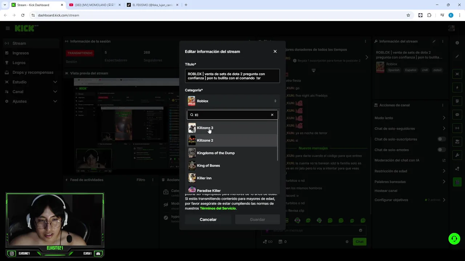Viewport: 465px width, 261px height.
Task: Select Killzone 2 from the category list
Action: (232, 140)
